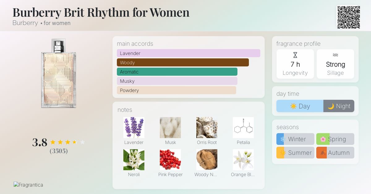The height and width of the screenshot is (194, 371).
Task: Toggle the Winter season tile
Action: click(295, 139)
